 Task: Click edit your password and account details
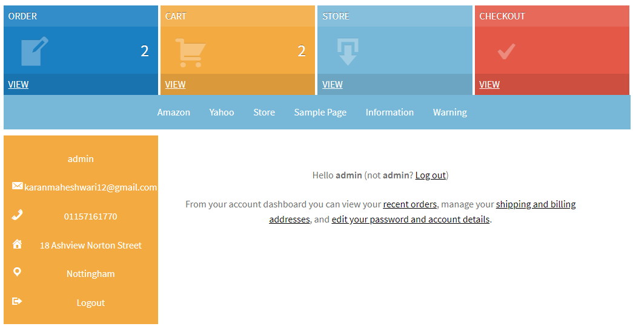point(411,220)
